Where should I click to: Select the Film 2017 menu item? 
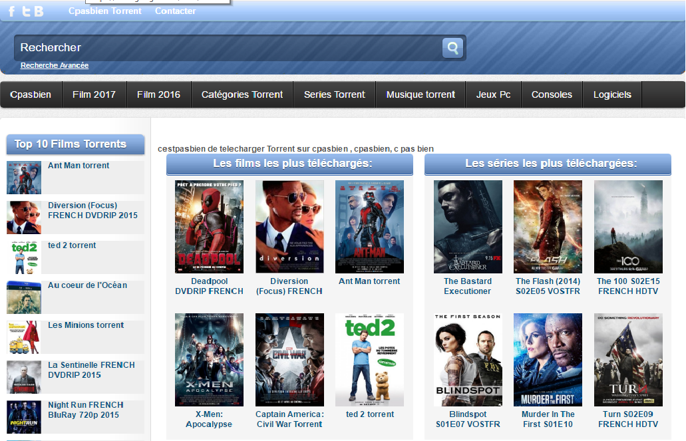[94, 94]
